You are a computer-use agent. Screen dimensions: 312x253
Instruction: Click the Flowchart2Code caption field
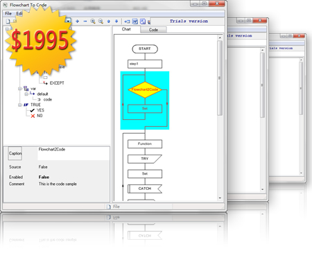click(73, 153)
